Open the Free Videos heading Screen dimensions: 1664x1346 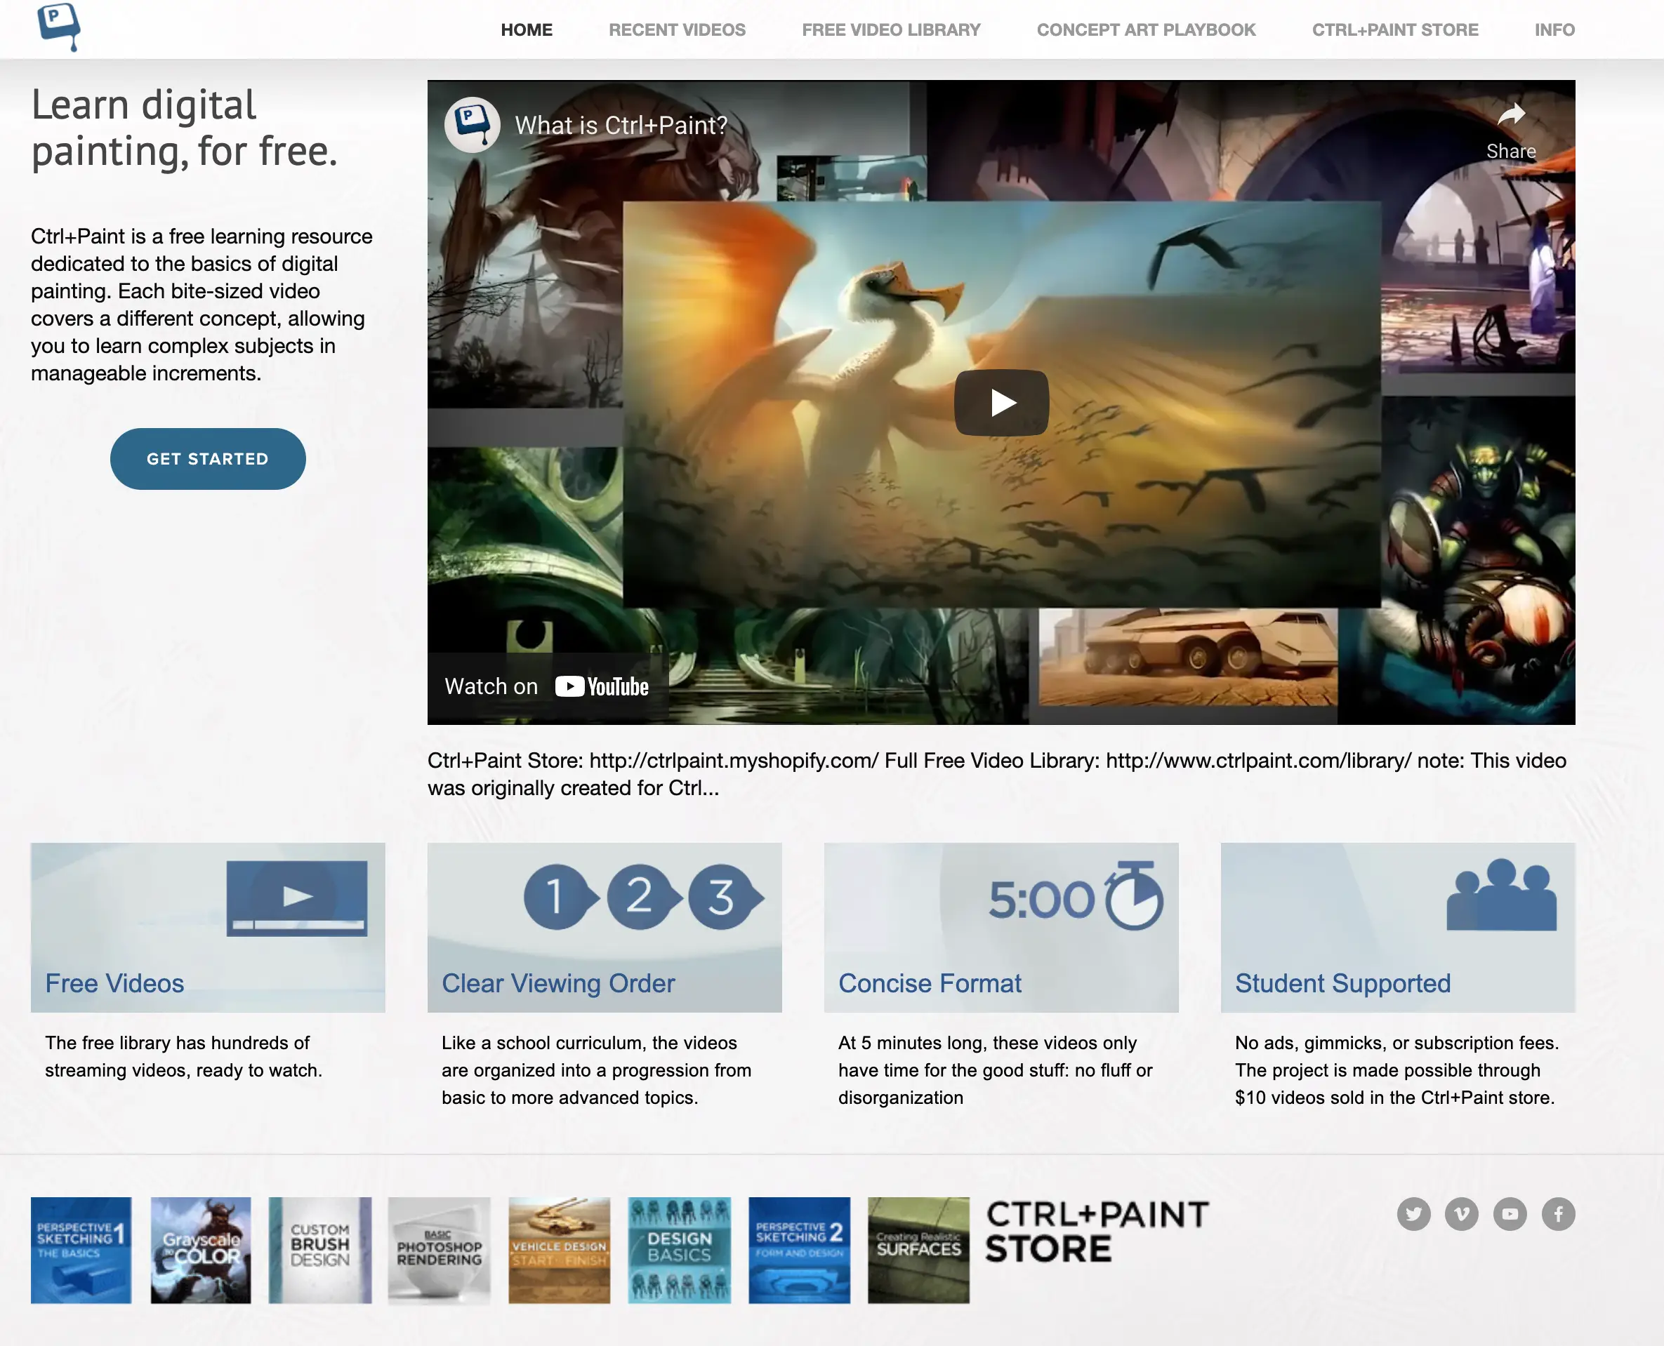tap(114, 982)
